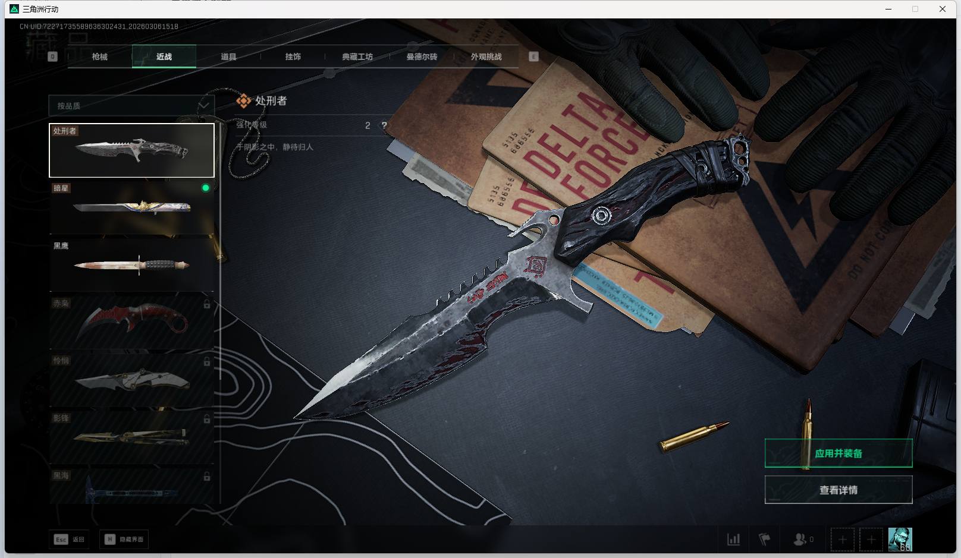The image size is (961, 558).
Task: Open the 强化等级 help question mark
Action: click(384, 125)
